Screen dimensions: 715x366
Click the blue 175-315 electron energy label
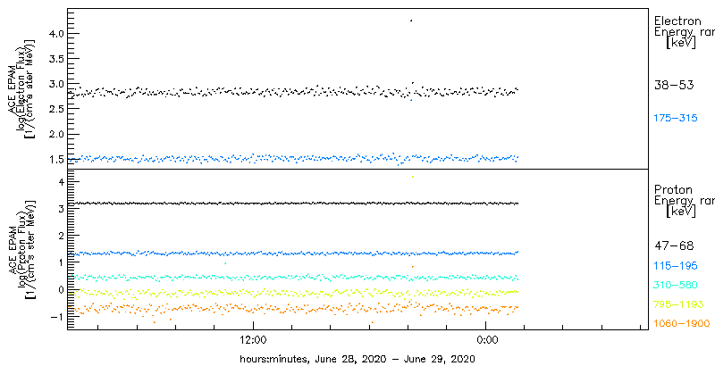(676, 118)
